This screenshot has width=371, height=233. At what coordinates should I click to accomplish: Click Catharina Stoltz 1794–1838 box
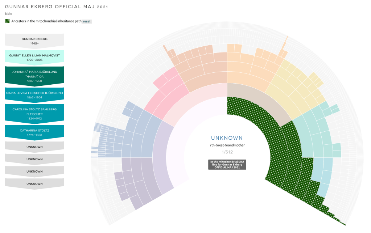pos(34,132)
